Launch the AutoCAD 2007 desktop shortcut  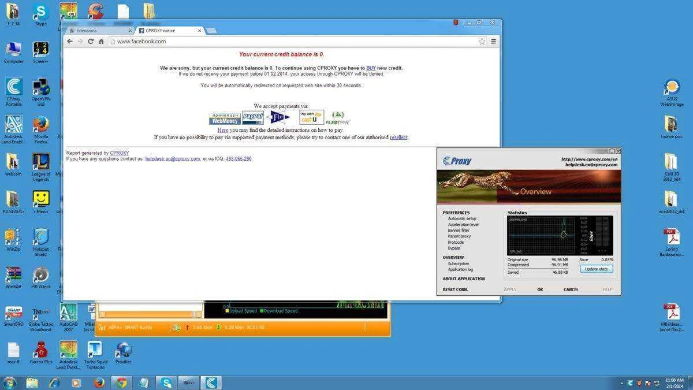coord(68,318)
